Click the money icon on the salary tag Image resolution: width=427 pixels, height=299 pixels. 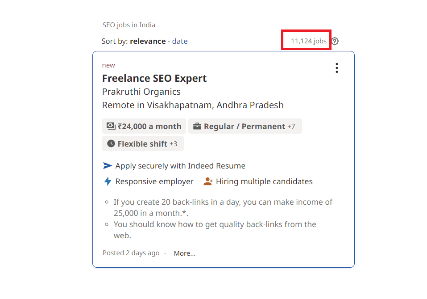[x=111, y=126]
